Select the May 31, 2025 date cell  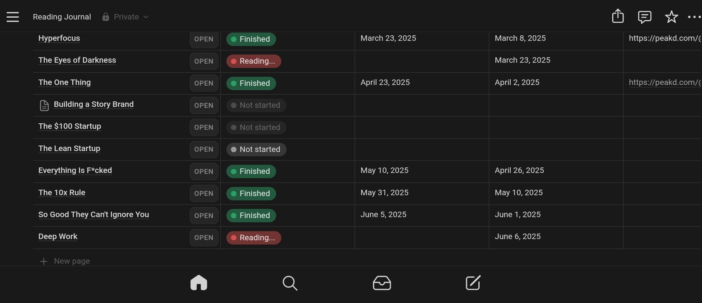coord(384,192)
